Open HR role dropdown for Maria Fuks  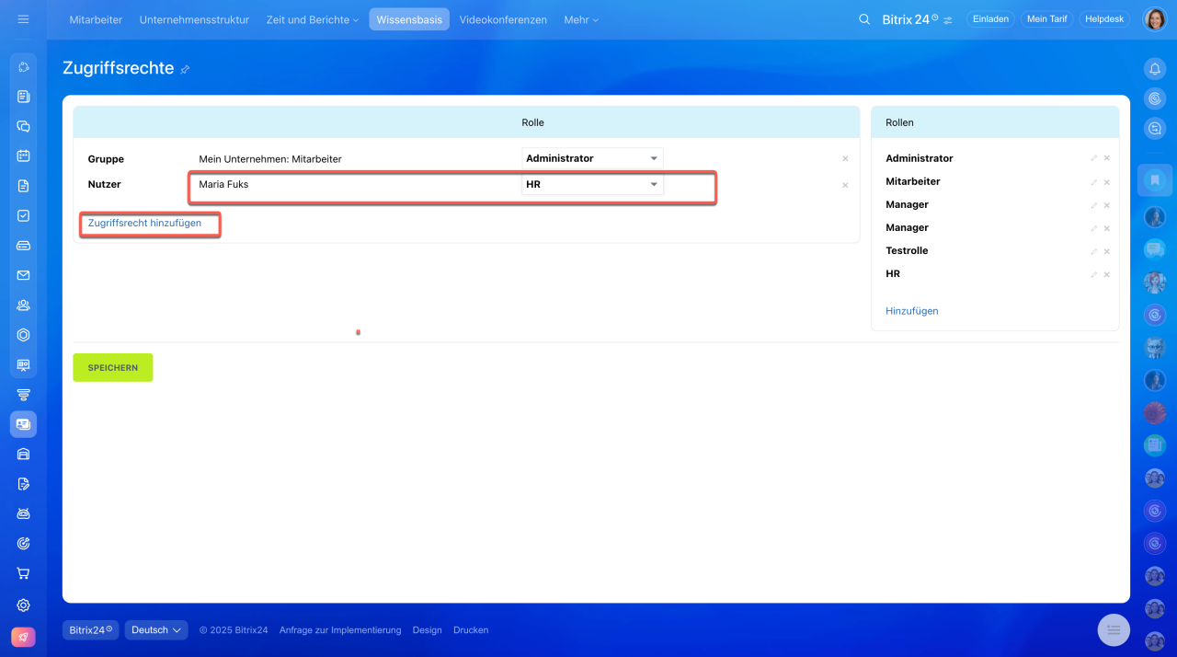(592, 184)
